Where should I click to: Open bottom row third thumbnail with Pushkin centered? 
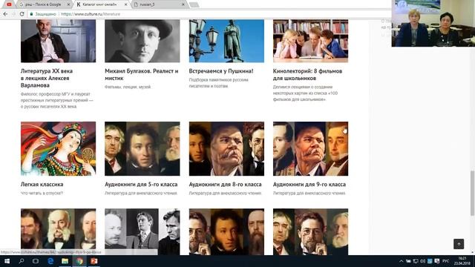tap(226, 231)
